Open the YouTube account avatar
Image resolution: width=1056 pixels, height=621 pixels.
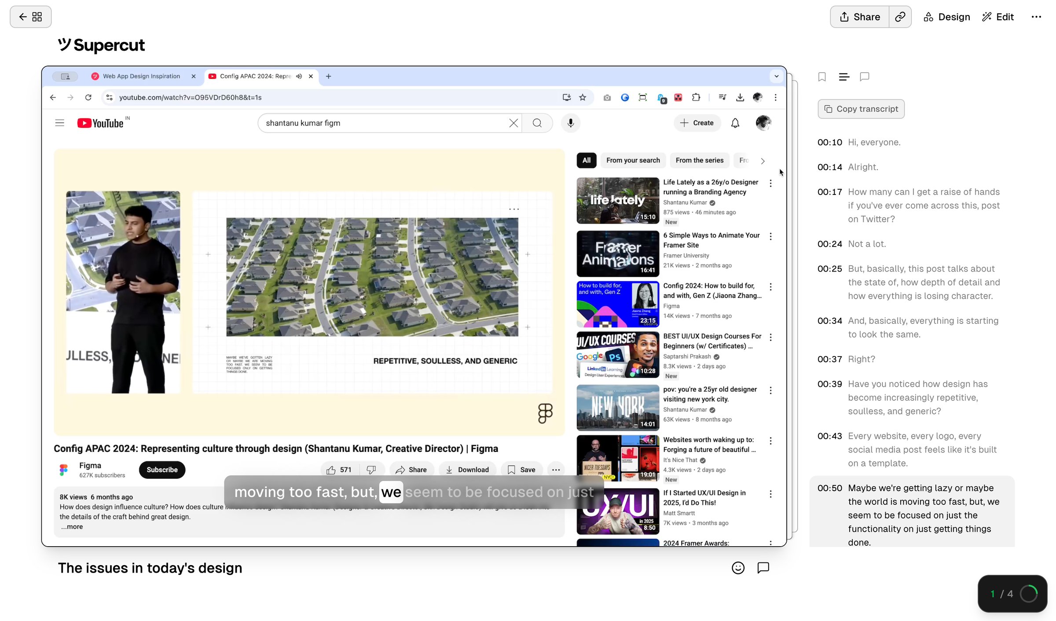pyautogui.click(x=763, y=123)
